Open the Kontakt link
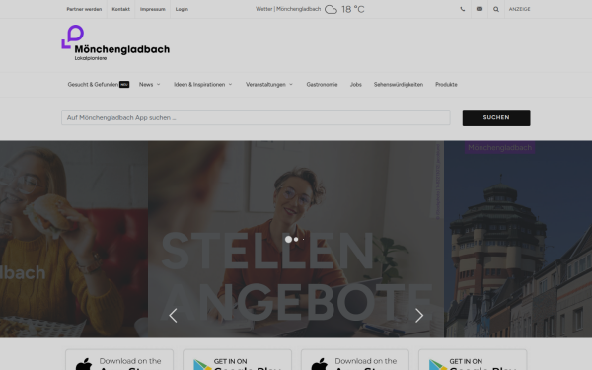This screenshot has height=370, width=592. pyautogui.click(x=120, y=9)
